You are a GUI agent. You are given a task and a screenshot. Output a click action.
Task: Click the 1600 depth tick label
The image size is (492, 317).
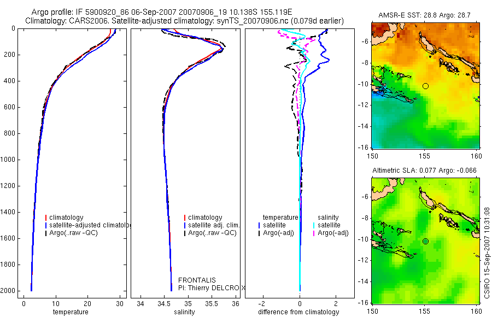pyautogui.click(x=8, y=238)
